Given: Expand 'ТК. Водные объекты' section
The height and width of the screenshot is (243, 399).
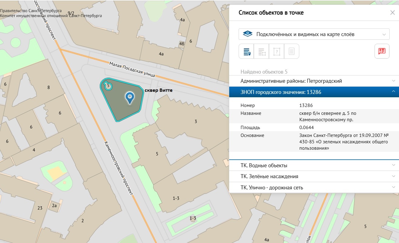Looking at the screenshot, I should click(x=314, y=165).
